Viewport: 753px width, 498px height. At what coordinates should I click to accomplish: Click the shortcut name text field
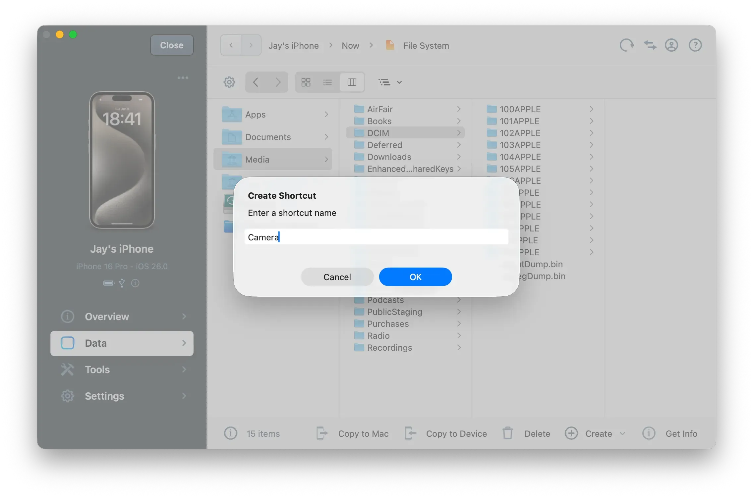[x=376, y=237]
